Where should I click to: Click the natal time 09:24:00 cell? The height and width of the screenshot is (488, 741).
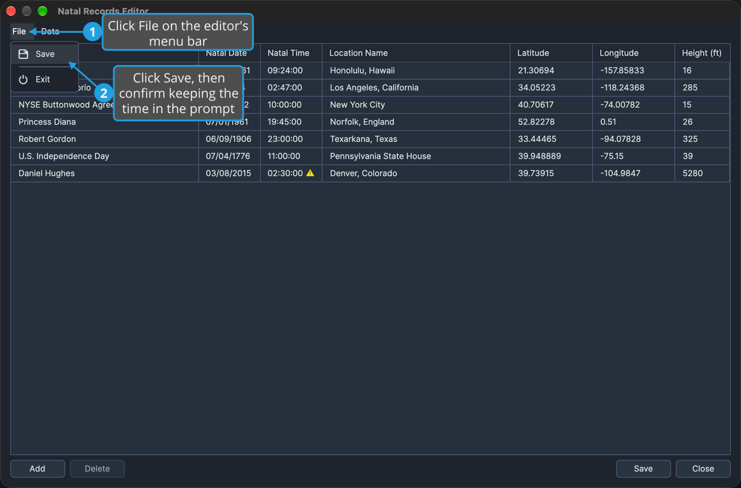(x=291, y=71)
